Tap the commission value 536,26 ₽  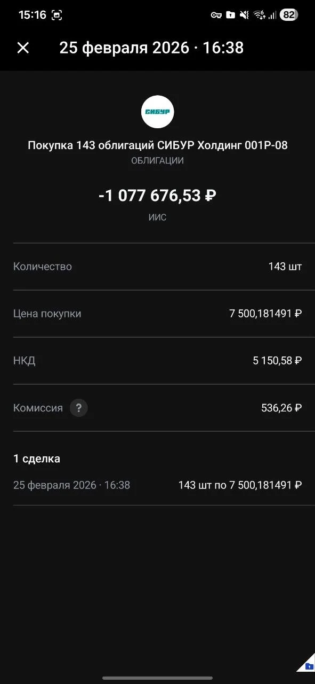point(281,408)
